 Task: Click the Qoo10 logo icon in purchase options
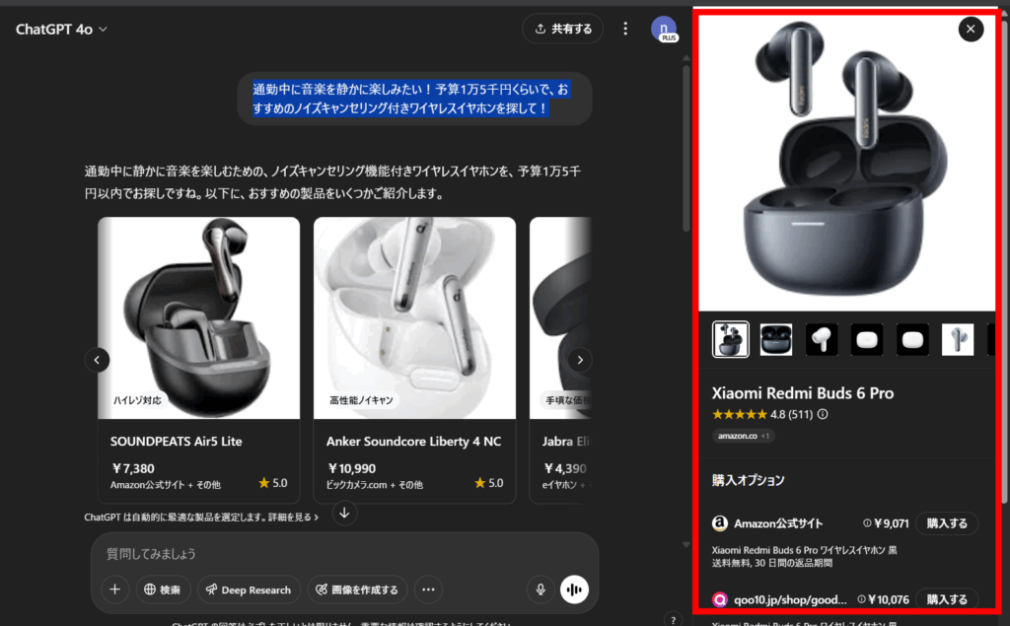[719, 599]
